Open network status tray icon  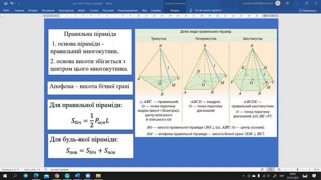click(264, 176)
